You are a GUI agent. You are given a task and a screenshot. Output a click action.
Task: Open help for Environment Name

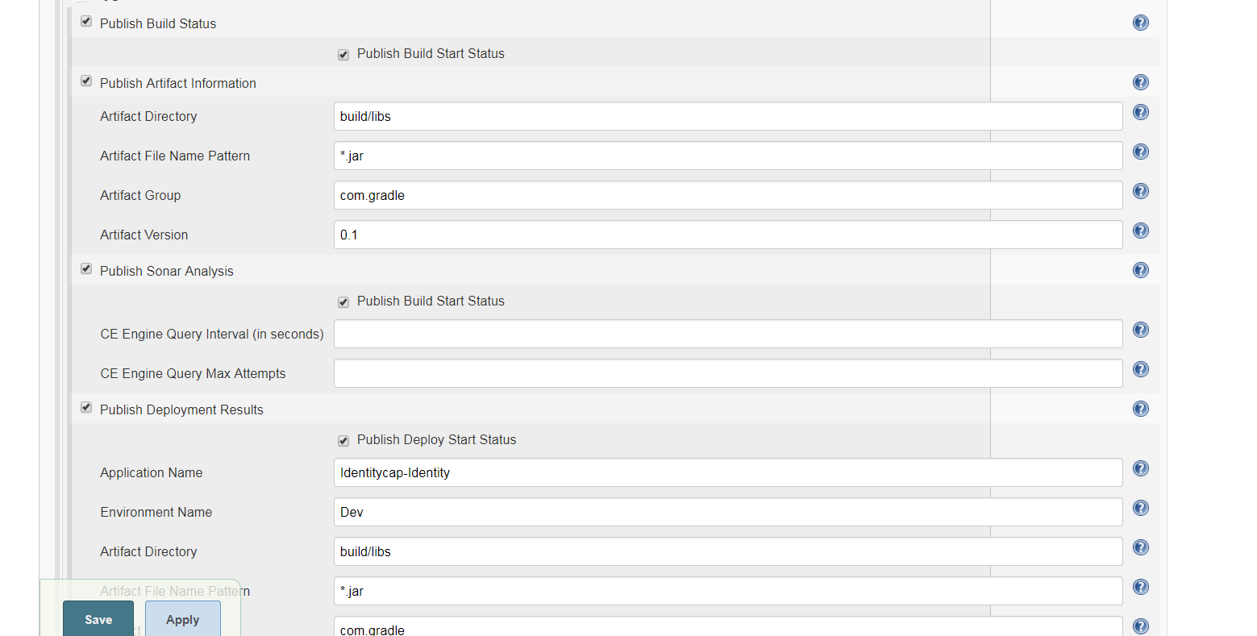(1140, 508)
